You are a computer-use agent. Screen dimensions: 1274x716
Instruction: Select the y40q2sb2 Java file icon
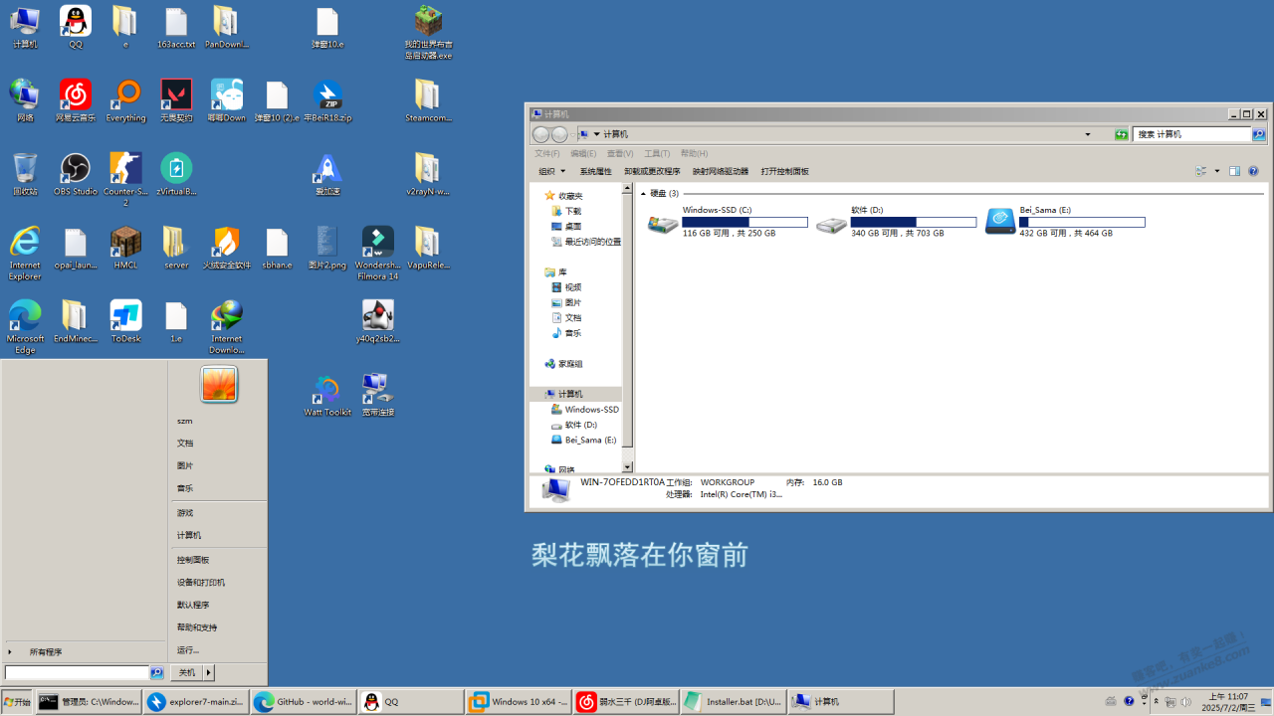click(x=378, y=321)
